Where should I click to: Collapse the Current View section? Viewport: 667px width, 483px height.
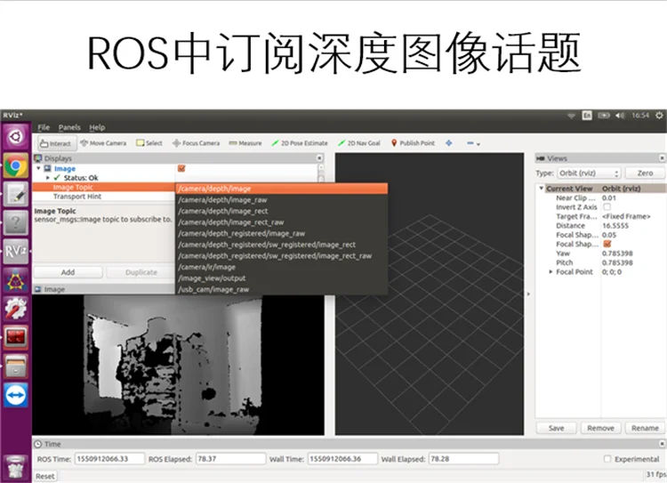point(541,188)
